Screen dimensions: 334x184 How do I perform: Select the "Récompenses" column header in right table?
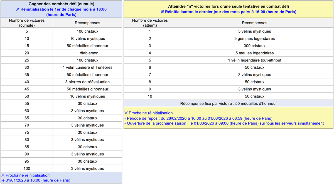coord(254,23)
